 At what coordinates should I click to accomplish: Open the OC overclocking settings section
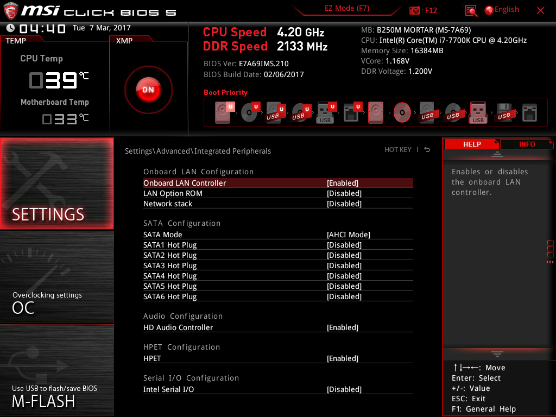(57, 277)
